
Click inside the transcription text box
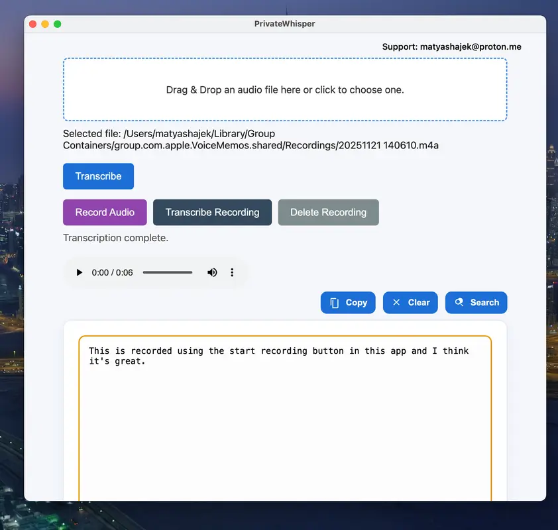285,411
